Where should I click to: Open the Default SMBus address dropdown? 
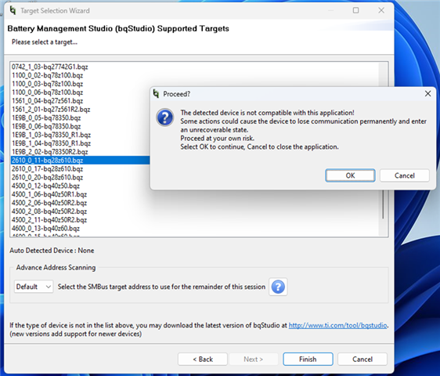click(34, 287)
